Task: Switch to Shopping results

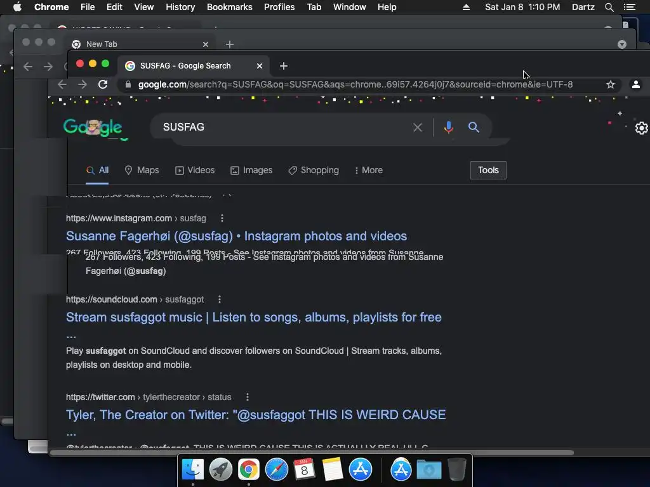Action: pos(314,170)
